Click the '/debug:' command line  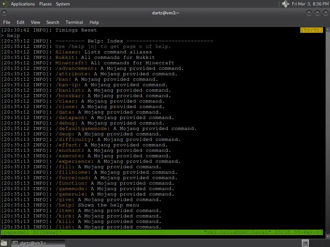coord(83,123)
